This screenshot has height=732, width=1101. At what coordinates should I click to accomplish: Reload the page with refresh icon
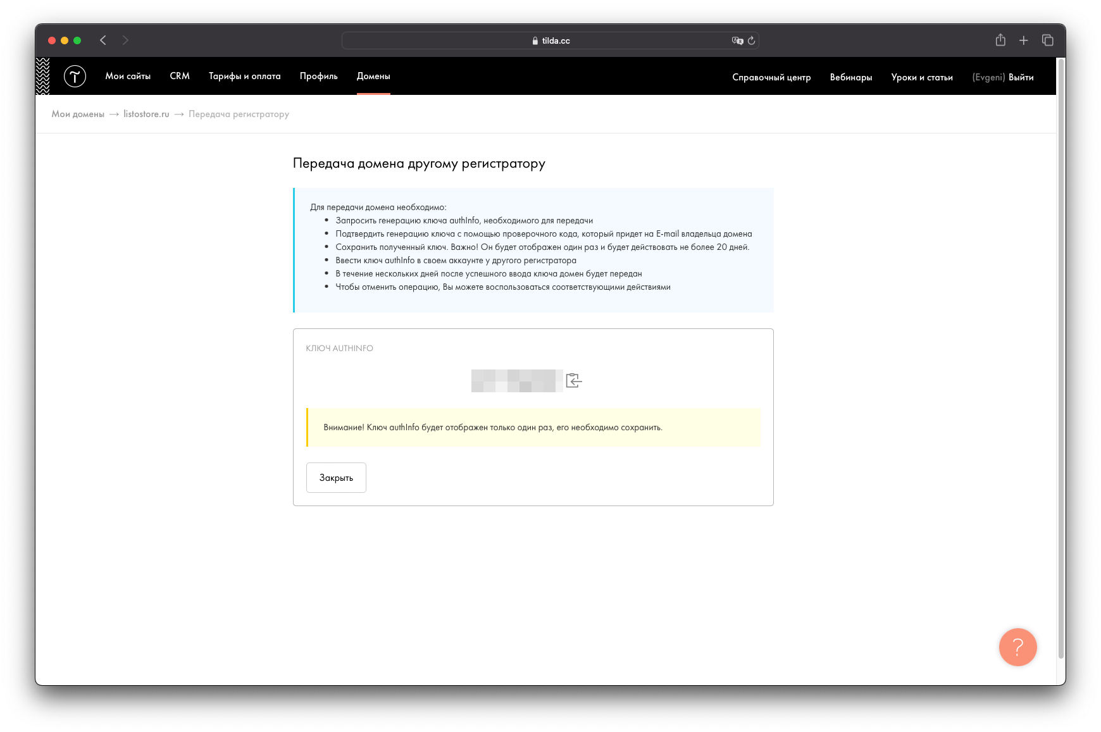click(x=751, y=40)
